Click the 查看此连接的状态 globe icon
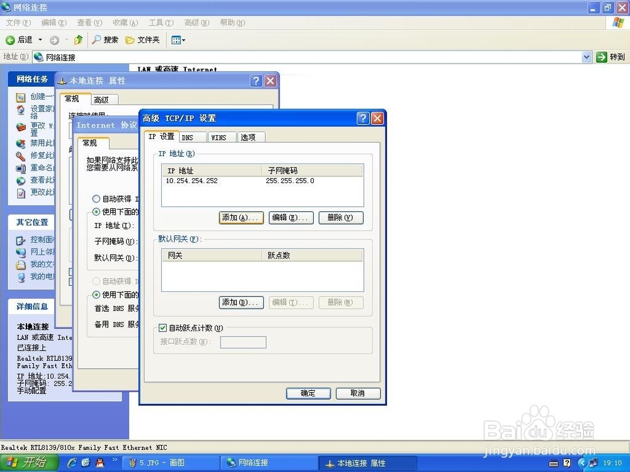The image size is (630, 472). (x=21, y=179)
